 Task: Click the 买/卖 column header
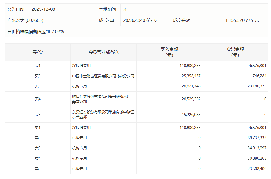click(37, 52)
